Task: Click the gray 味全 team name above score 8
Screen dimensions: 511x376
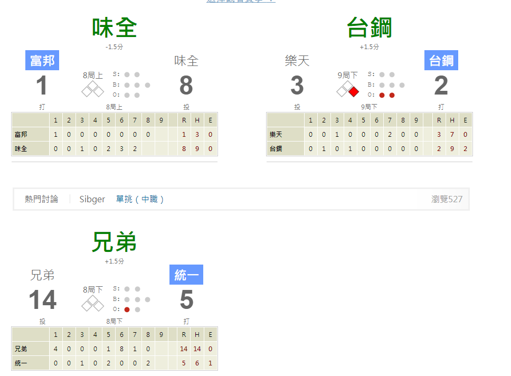Action: tap(186, 61)
